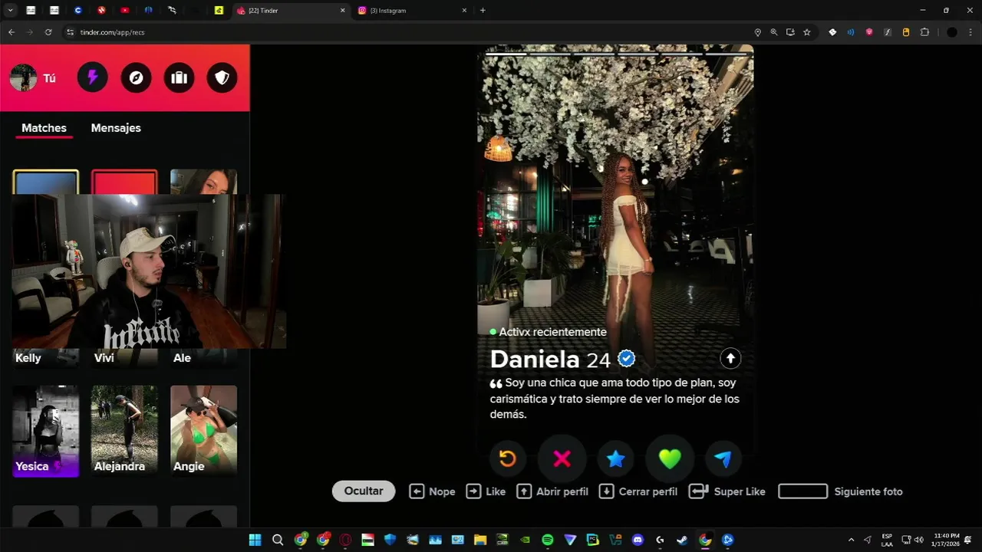982x552 pixels.
Task: Switch to the Matches tab
Action: (44, 128)
